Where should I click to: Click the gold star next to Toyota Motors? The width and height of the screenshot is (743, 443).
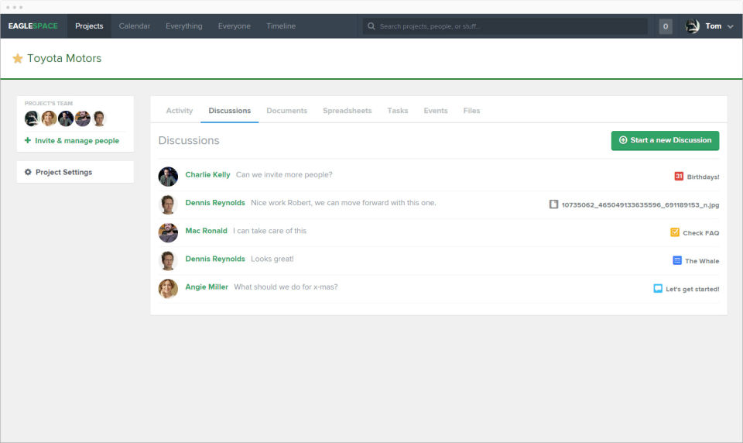click(18, 58)
